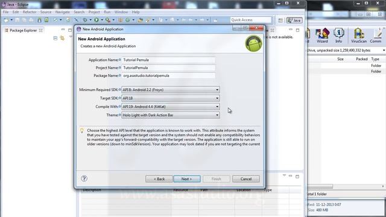Image resolution: width=386 pixels, height=217 pixels.
Task: Maximize the bottom Problems view
Action: 297,177
